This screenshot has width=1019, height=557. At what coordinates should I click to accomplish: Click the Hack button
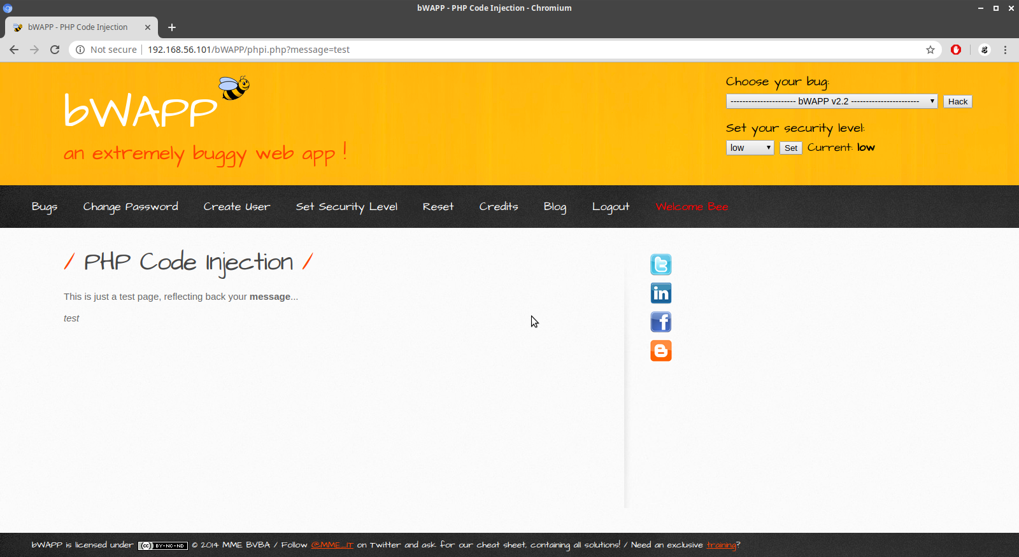click(958, 101)
